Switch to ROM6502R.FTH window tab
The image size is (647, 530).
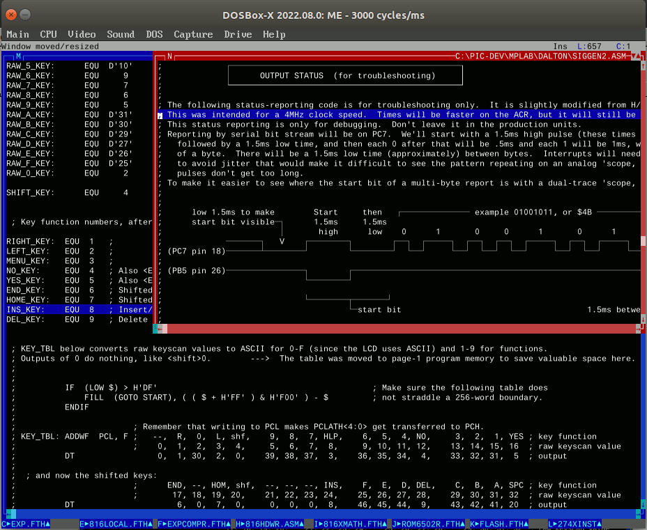(428, 524)
